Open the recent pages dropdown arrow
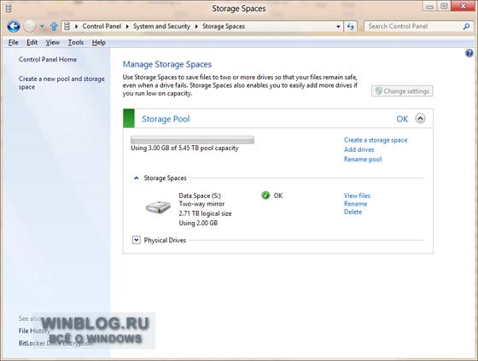 (42, 26)
